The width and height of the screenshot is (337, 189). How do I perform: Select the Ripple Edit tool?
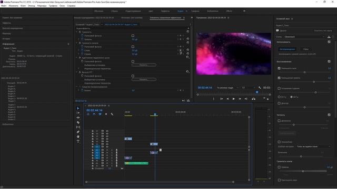(x=78, y=118)
